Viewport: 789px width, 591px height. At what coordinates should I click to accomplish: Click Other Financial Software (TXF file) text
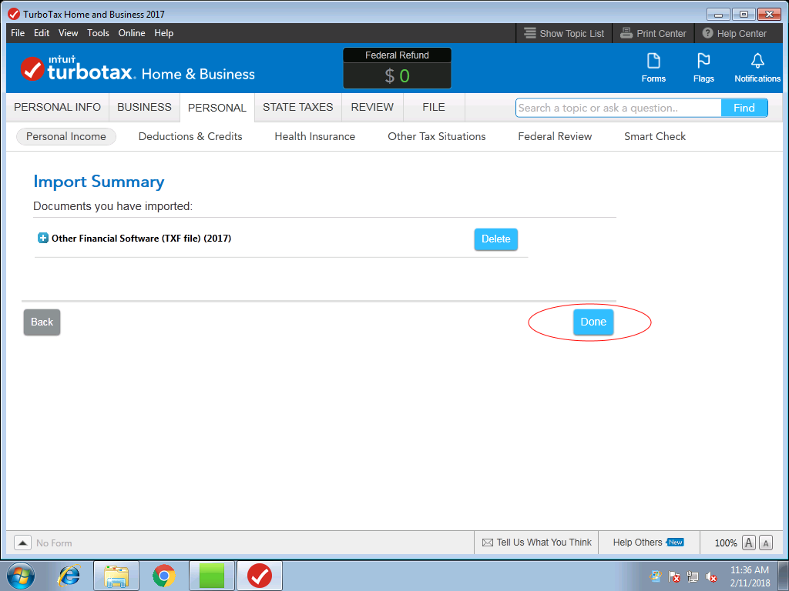coord(141,239)
